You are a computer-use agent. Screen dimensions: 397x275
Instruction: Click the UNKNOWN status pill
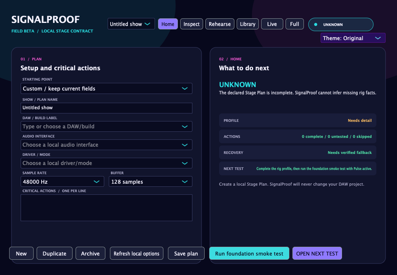(x=341, y=24)
